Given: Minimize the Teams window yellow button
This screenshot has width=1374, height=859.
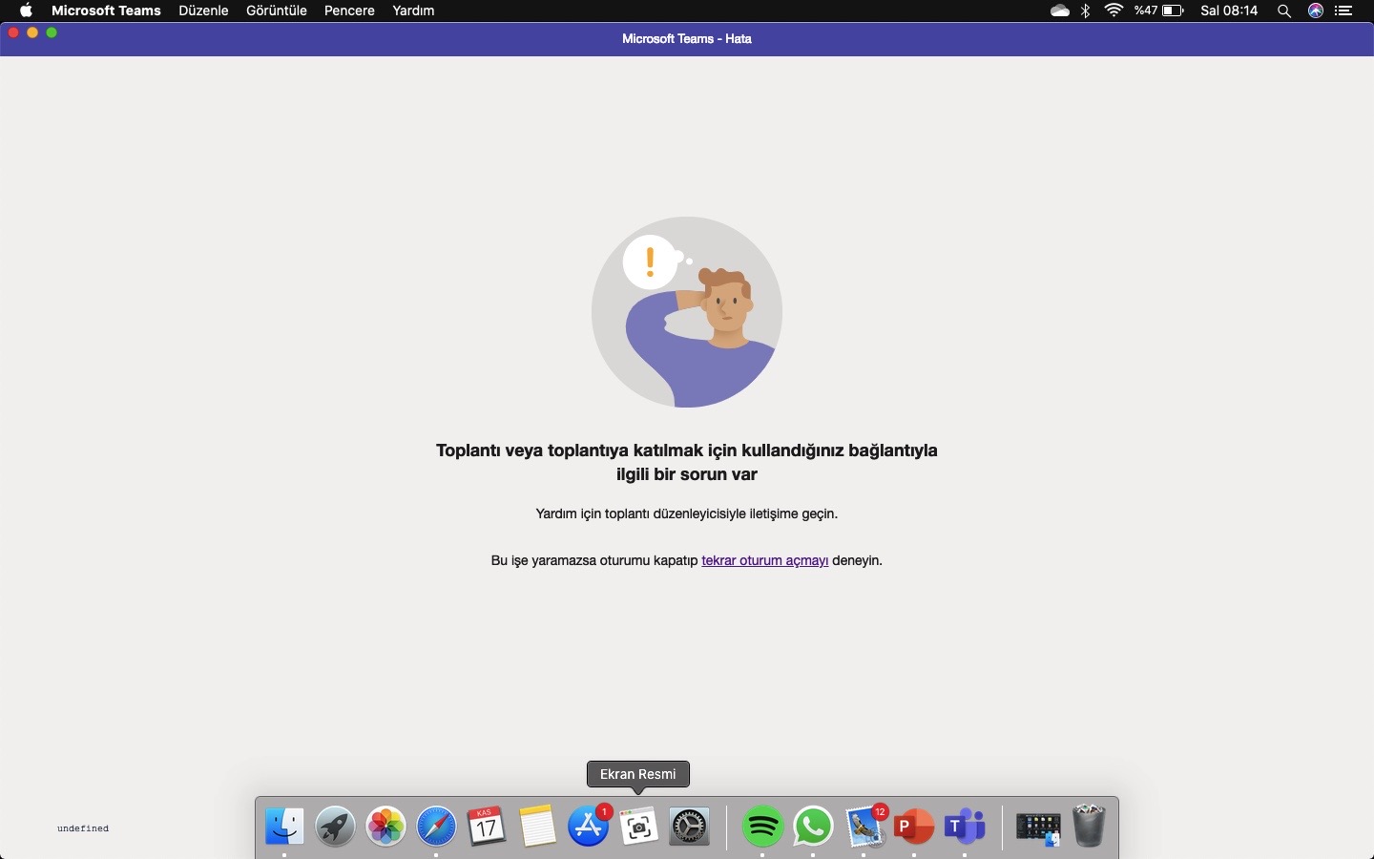Looking at the screenshot, I should pyautogui.click(x=32, y=32).
